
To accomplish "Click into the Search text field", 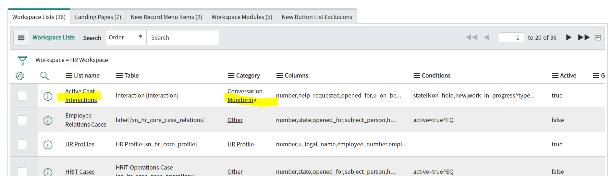I will [x=183, y=37].
